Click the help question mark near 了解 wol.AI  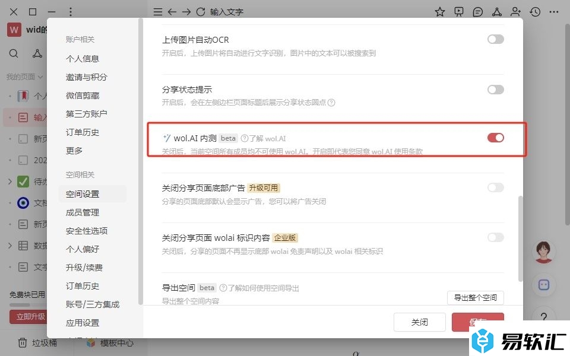pos(245,138)
